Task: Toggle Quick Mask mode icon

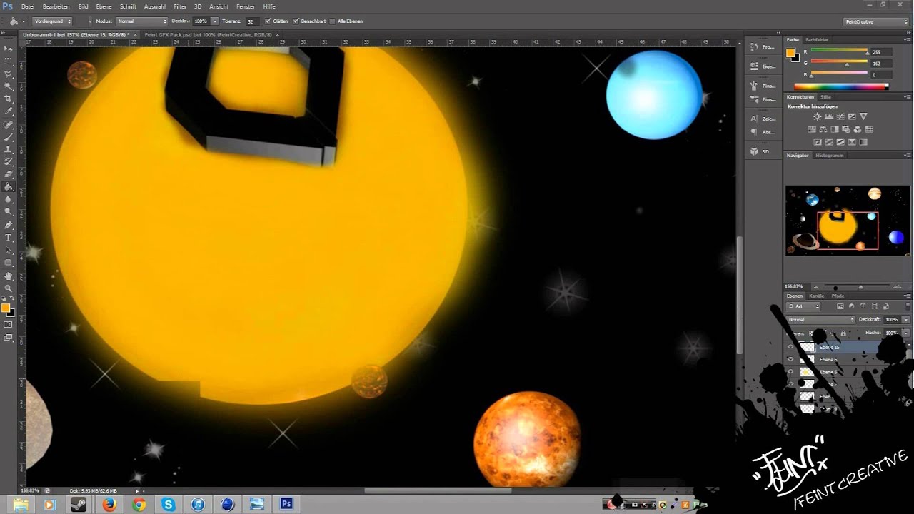Action: tap(9, 325)
